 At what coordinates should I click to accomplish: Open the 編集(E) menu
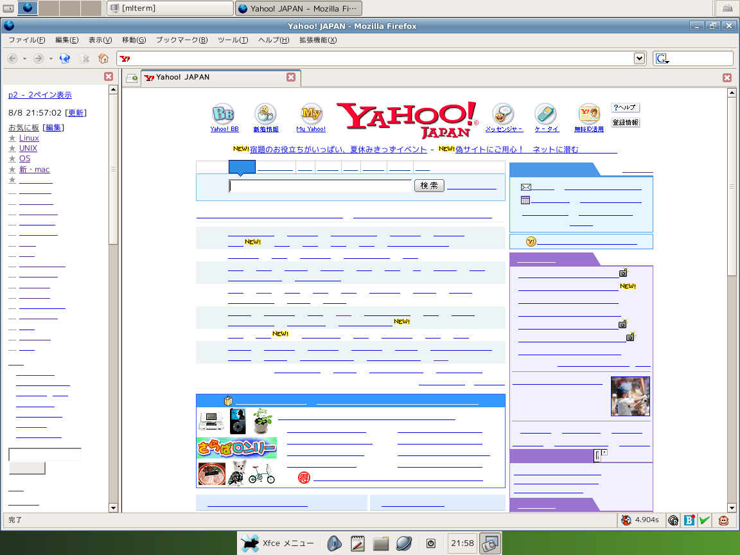click(67, 40)
